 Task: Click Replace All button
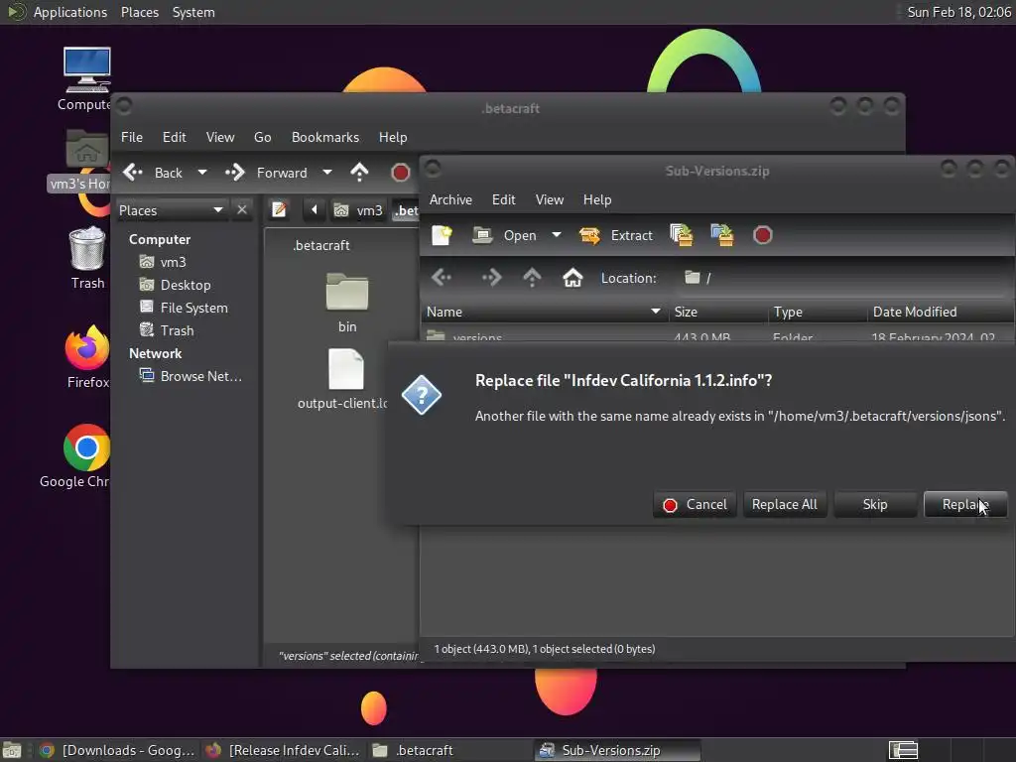pyautogui.click(x=784, y=504)
